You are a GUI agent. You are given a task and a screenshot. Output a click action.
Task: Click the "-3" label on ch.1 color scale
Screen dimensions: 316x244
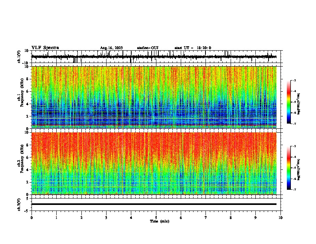[294, 80]
